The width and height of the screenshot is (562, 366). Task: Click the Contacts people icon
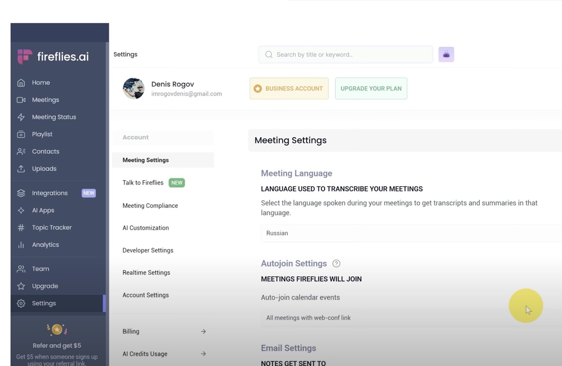pos(21,152)
